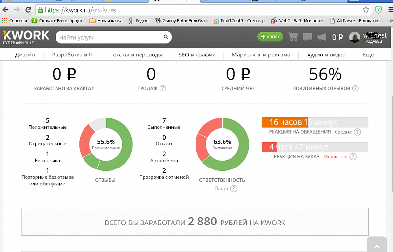Go back with the browser back arrow
393x252 pixels.
[x=5, y=10]
